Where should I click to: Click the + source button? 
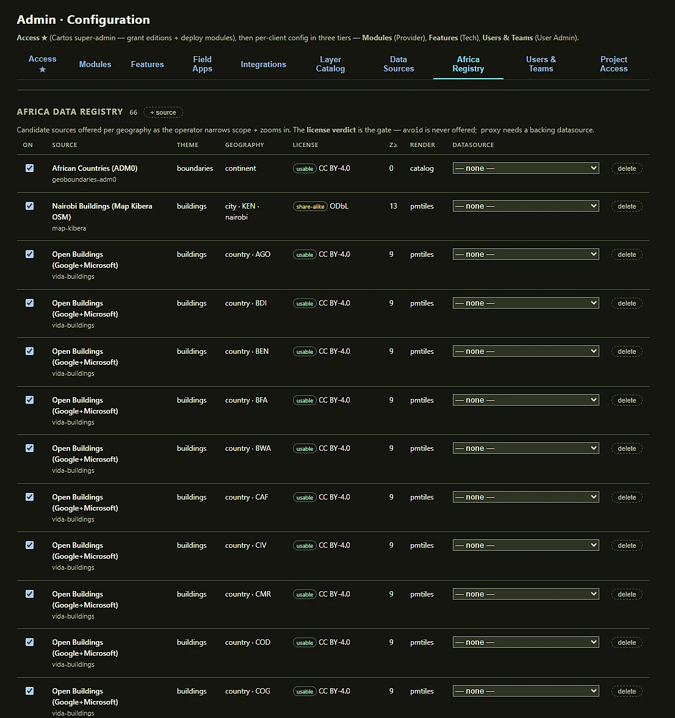[163, 112]
